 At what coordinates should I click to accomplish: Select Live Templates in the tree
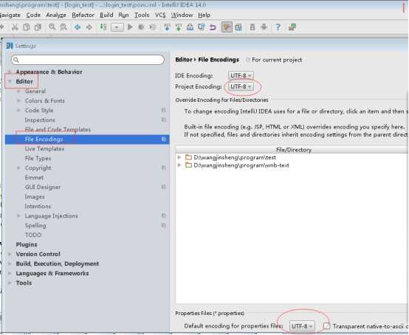44,149
